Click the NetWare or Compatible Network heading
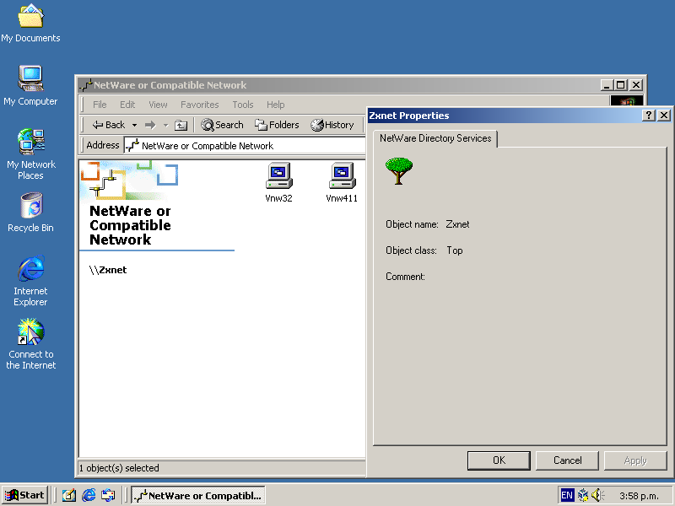The height and width of the screenshot is (506, 675). click(130, 225)
